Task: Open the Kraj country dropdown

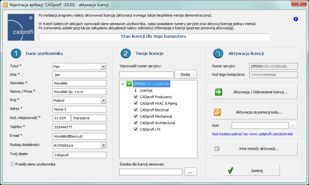Action: pos(104,100)
